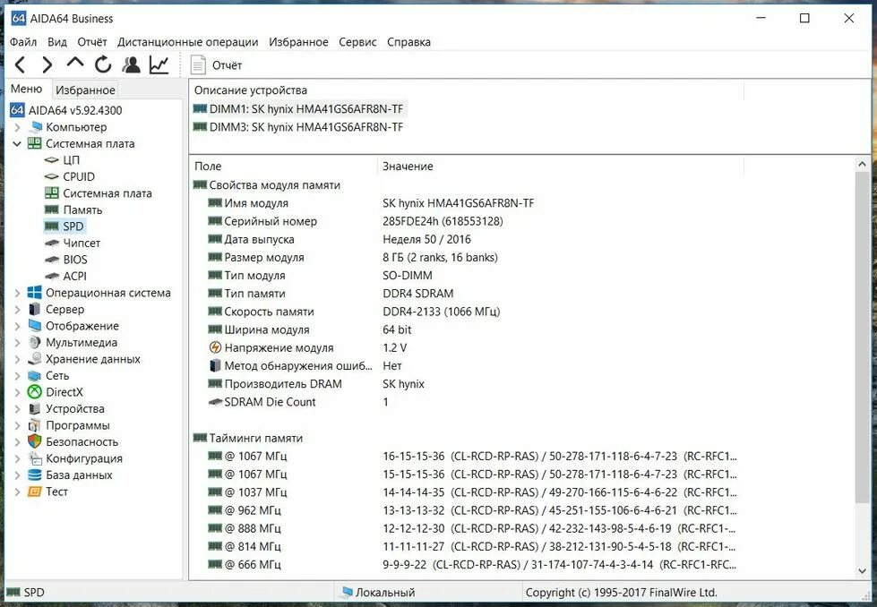Click the Сеть network icon
The image size is (877, 607).
pyautogui.click(x=35, y=376)
